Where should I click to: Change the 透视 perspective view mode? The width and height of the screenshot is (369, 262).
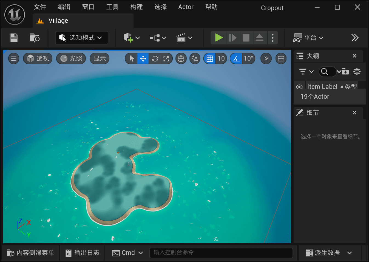(x=38, y=58)
